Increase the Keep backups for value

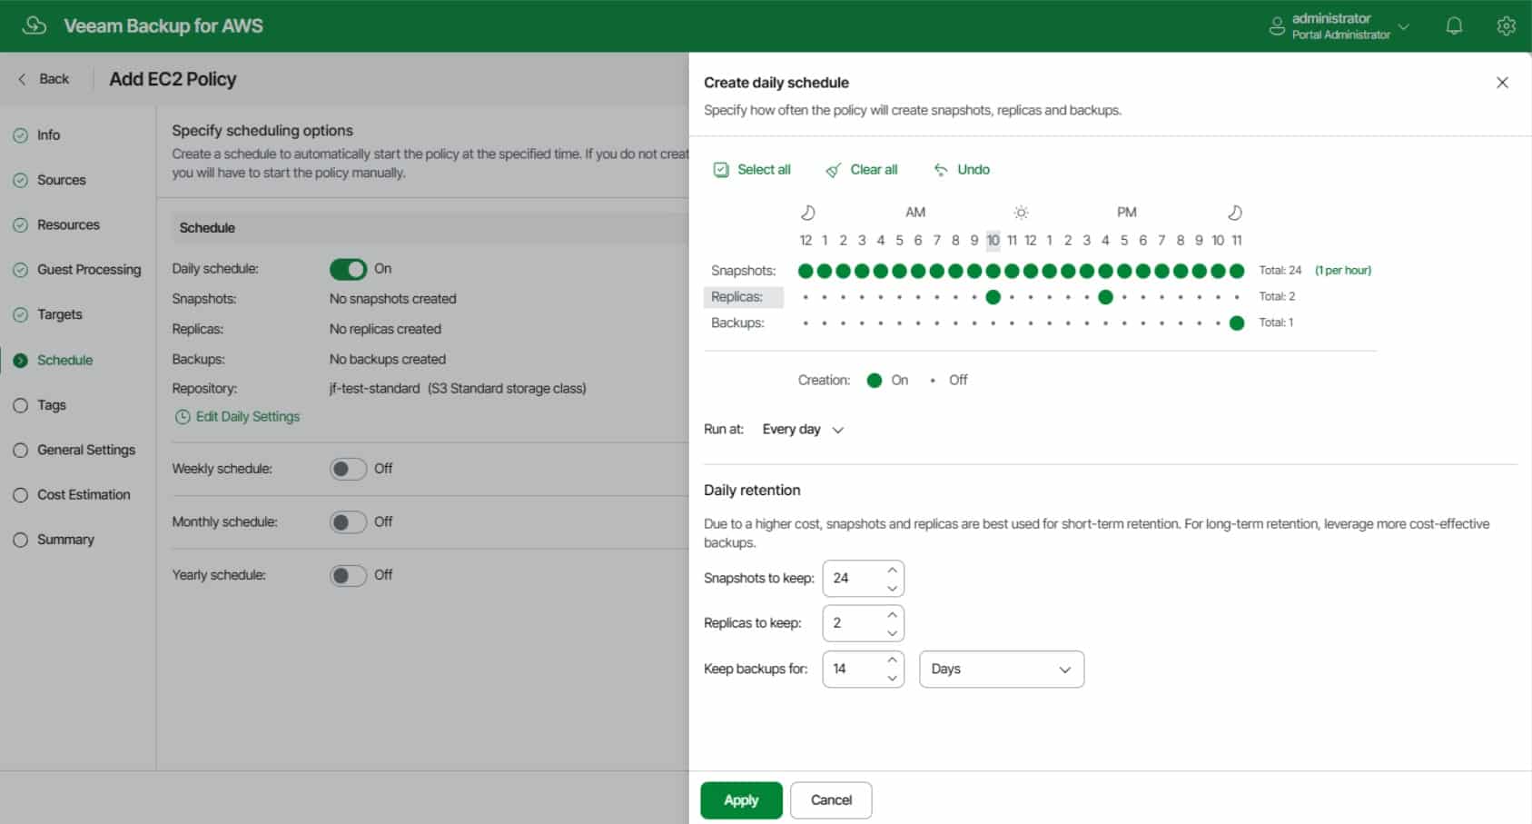click(892, 660)
